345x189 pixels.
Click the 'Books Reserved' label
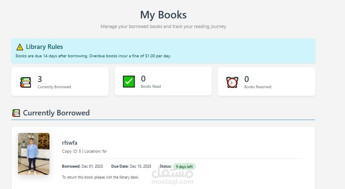click(x=258, y=87)
